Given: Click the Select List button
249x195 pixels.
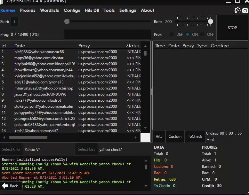Looking at the screenshot, I should click(86, 149).
